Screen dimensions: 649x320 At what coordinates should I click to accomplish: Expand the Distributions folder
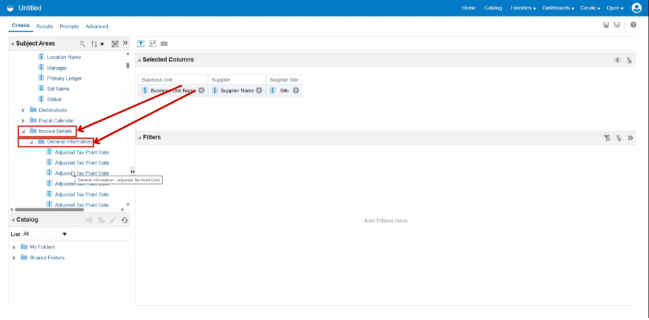23,110
